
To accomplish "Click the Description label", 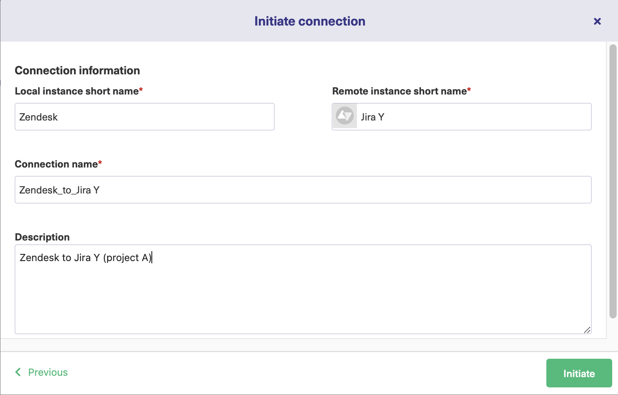I will [42, 237].
